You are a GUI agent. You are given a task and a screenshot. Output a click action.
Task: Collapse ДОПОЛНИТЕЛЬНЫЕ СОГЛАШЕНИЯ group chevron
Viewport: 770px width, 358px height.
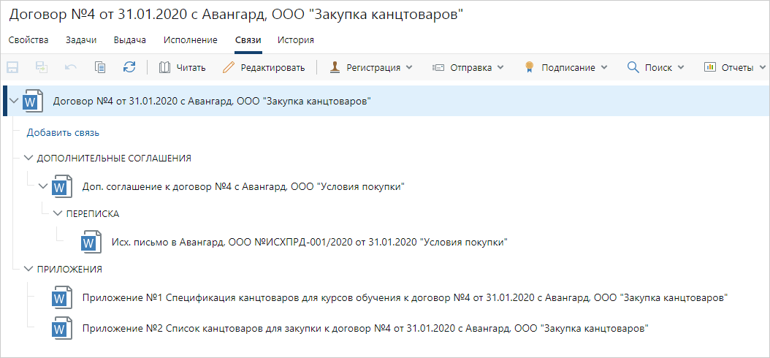pyautogui.click(x=28, y=158)
